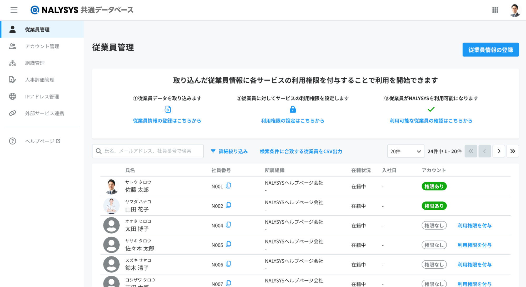
Task: Click CSV出力 link for matching employees
Action: tap(301, 151)
